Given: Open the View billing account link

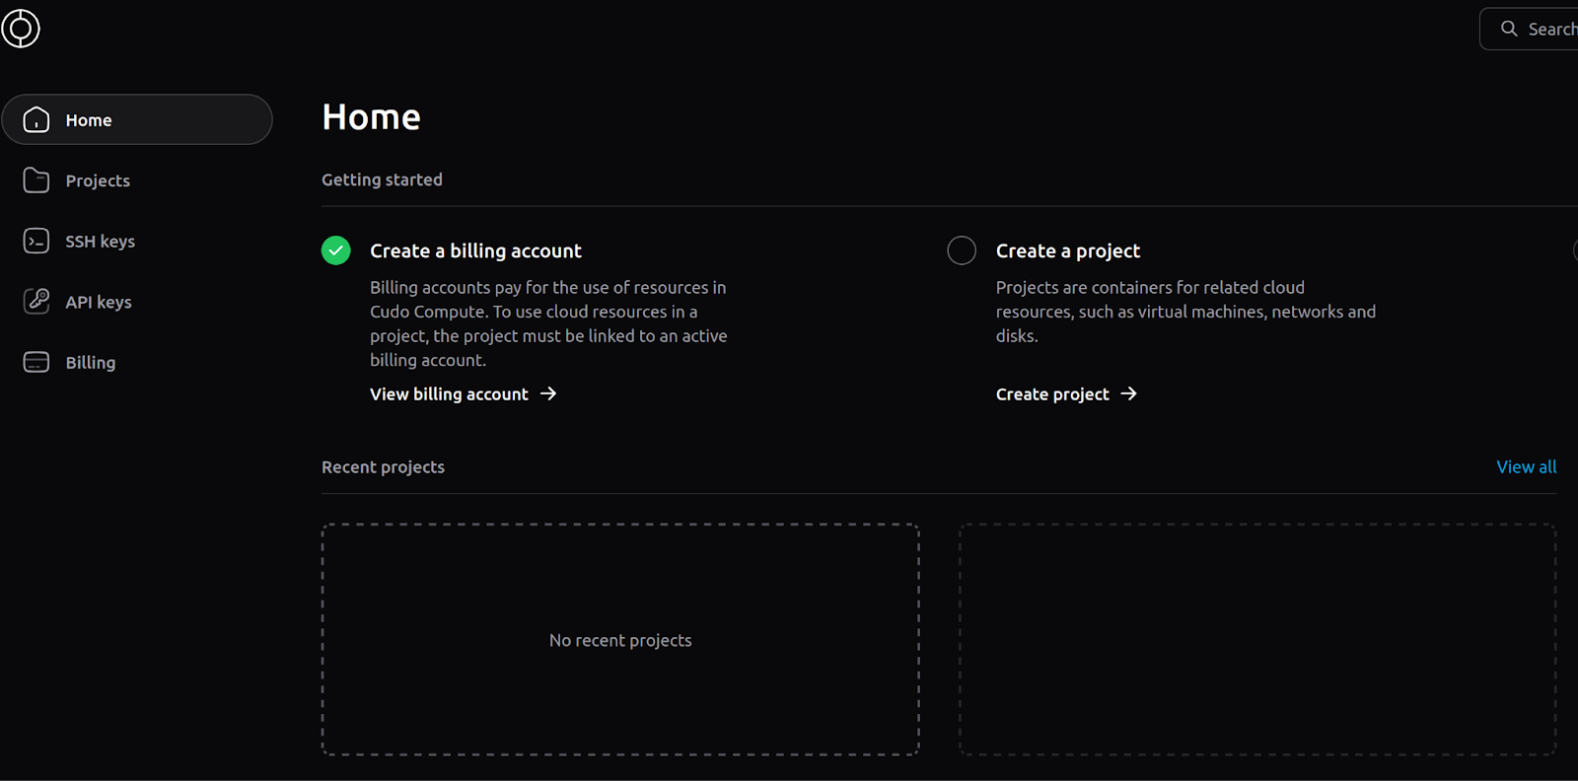Looking at the screenshot, I should click(x=449, y=394).
